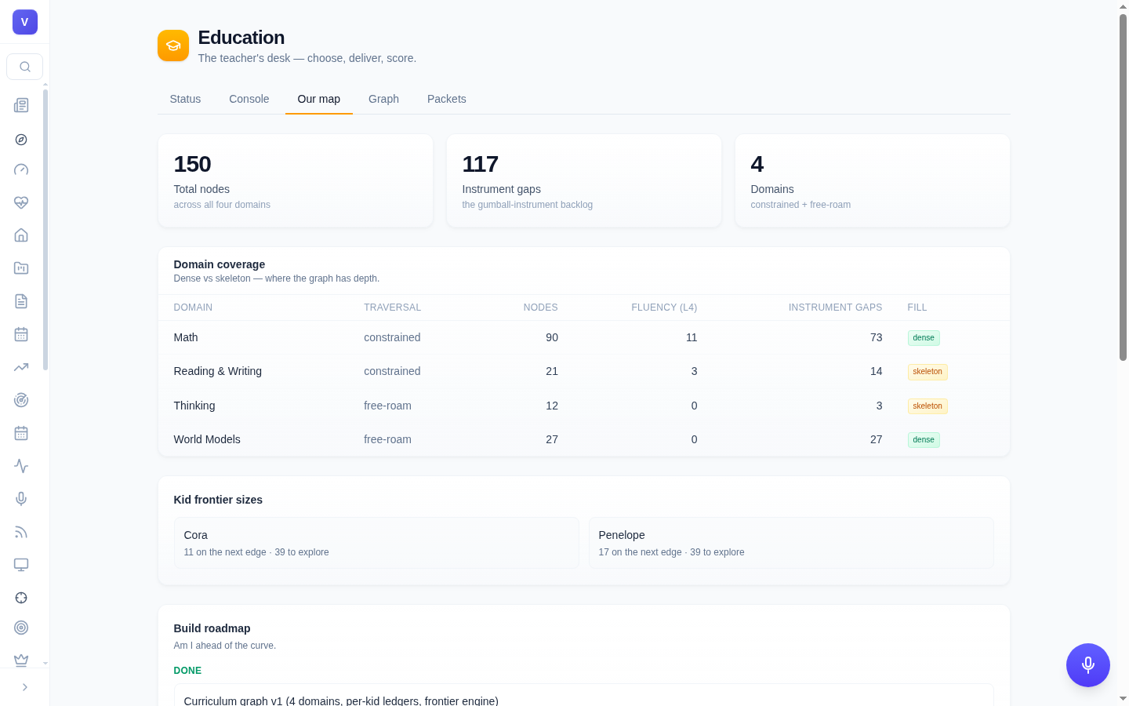Click the page vertical scrollbar thumb
Image resolution: width=1129 pixels, height=706 pixels.
click(1123, 187)
